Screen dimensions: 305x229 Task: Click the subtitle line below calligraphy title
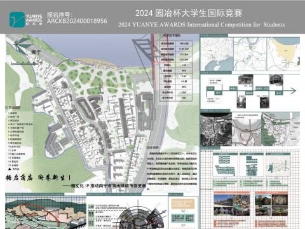(x=105, y=186)
